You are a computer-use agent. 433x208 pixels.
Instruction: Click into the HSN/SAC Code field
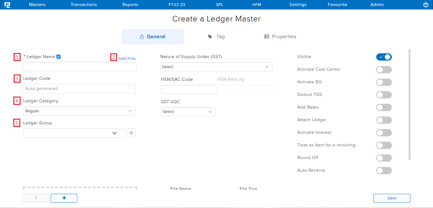click(188, 90)
